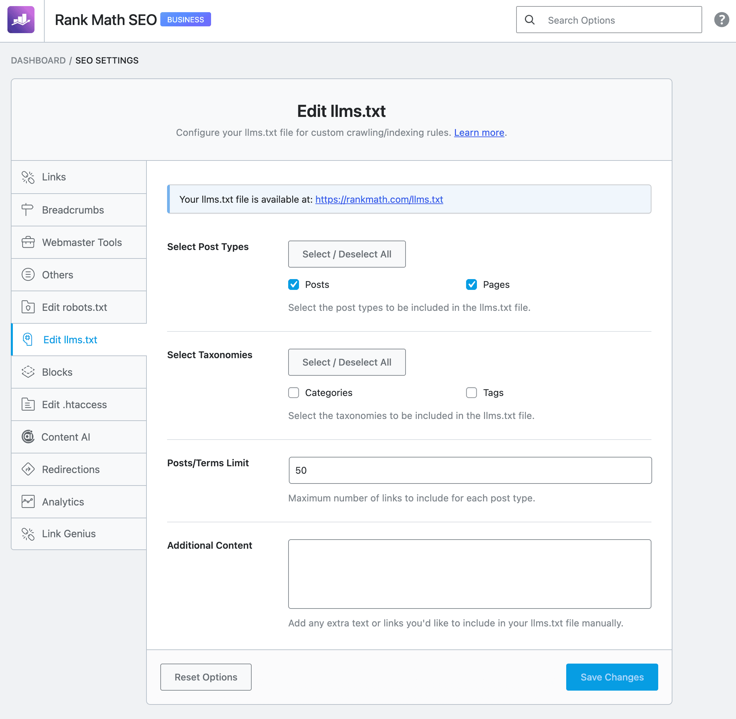Uncheck the Pages checkbox
This screenshot has width=736, height=719.
[x=471, y=284]
